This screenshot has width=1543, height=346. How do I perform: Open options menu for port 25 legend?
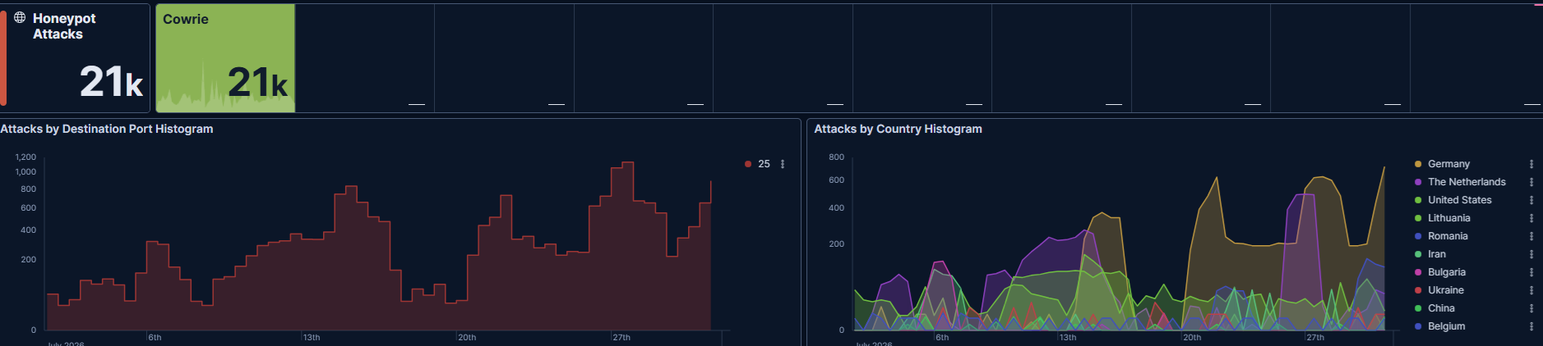coord(783,164)
